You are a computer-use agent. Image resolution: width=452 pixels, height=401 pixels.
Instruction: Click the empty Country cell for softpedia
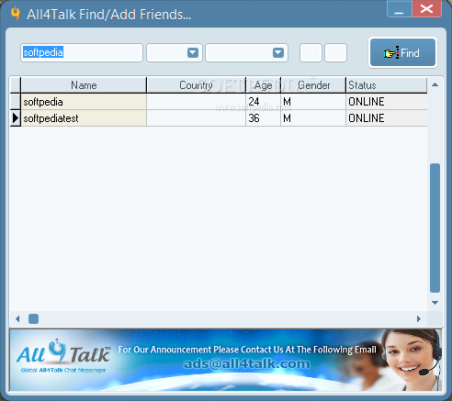pyautogui.click(x=196, y=102)
